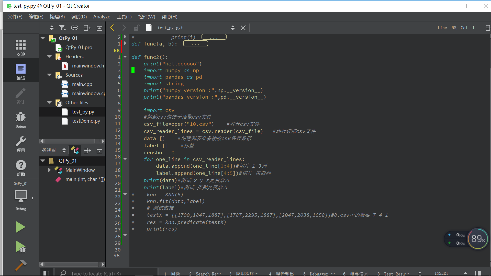Collapse the Sources folder in project tree
The width and height of the screenshot is (491, 276).
[x=49, y=75]
